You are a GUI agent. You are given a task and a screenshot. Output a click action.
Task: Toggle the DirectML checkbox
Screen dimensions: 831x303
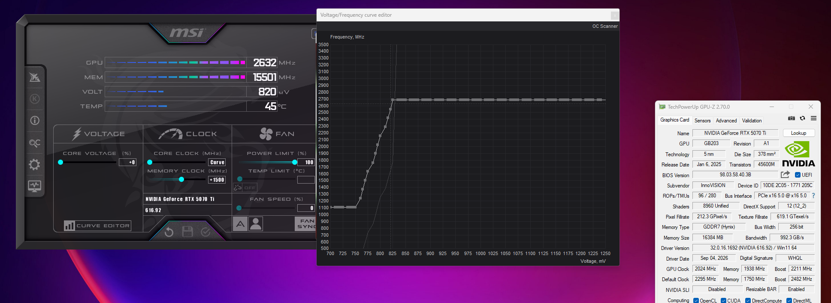pos(789,300)
